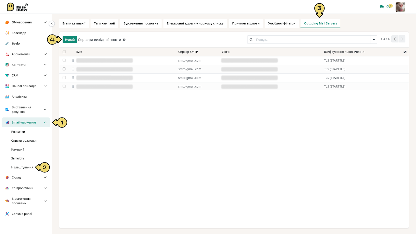Go to next page of records

pyautogui.click(x=402, y=39)
